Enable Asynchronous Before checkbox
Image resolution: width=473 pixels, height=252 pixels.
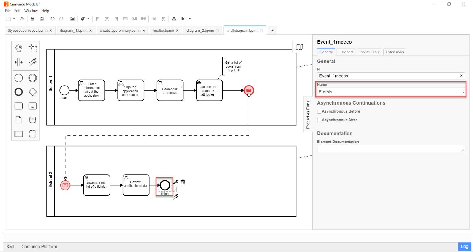pos(319,112)
